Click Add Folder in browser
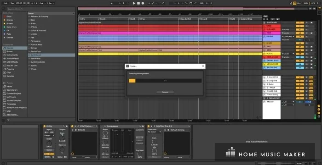Screen dimensions: 322x165 pyautogui.click(x=12, y=115)
